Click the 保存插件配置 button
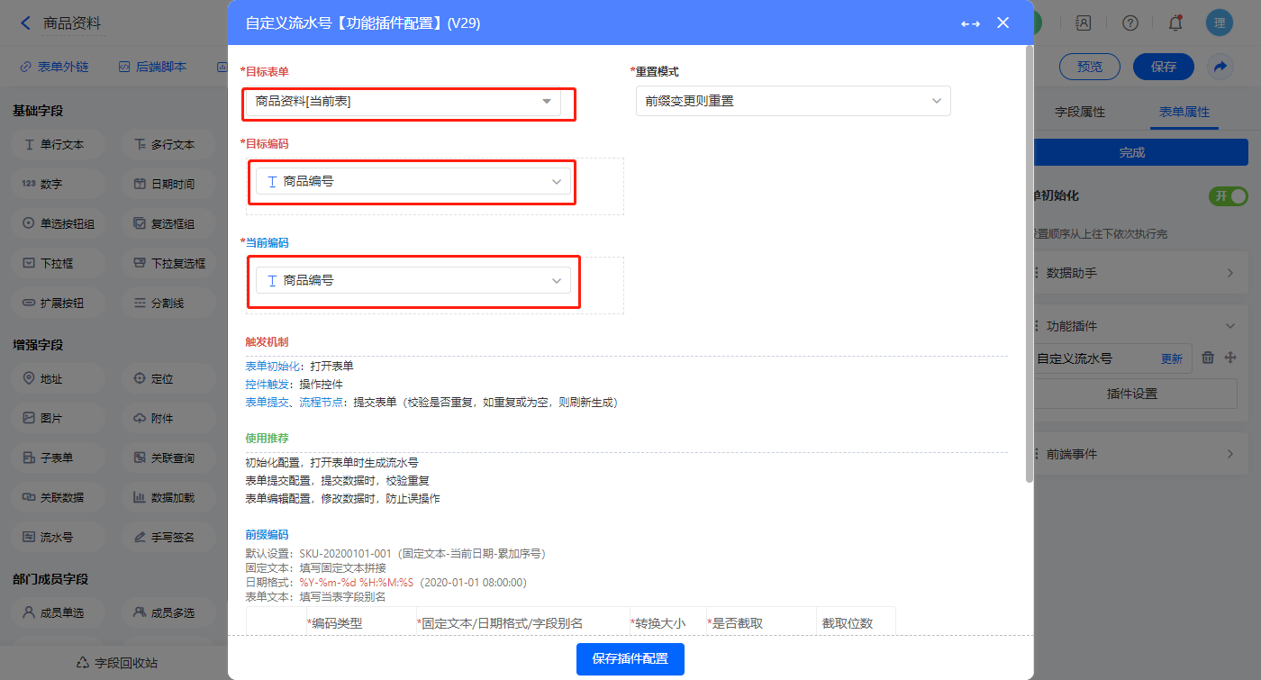The width and height of the screenshot is (1261, 680). [x=630, y=658]
